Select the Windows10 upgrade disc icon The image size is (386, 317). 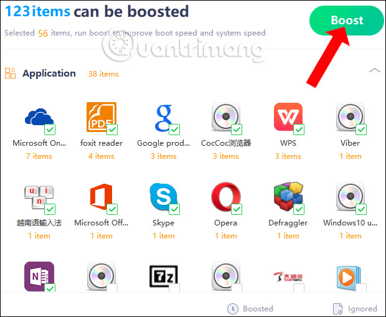pyautogui.click(x=351, y=197)
